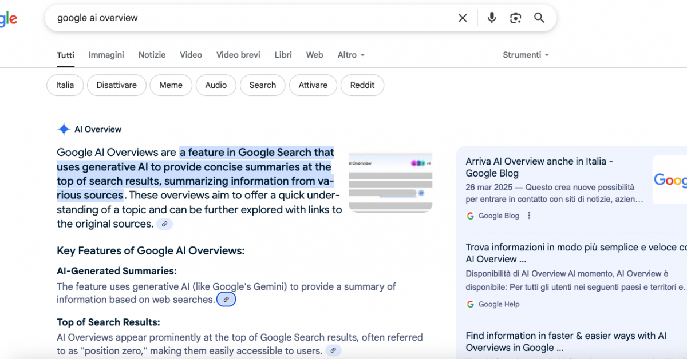
Task: Expand the Altro dropdown menu
Action: pos(351,55)
